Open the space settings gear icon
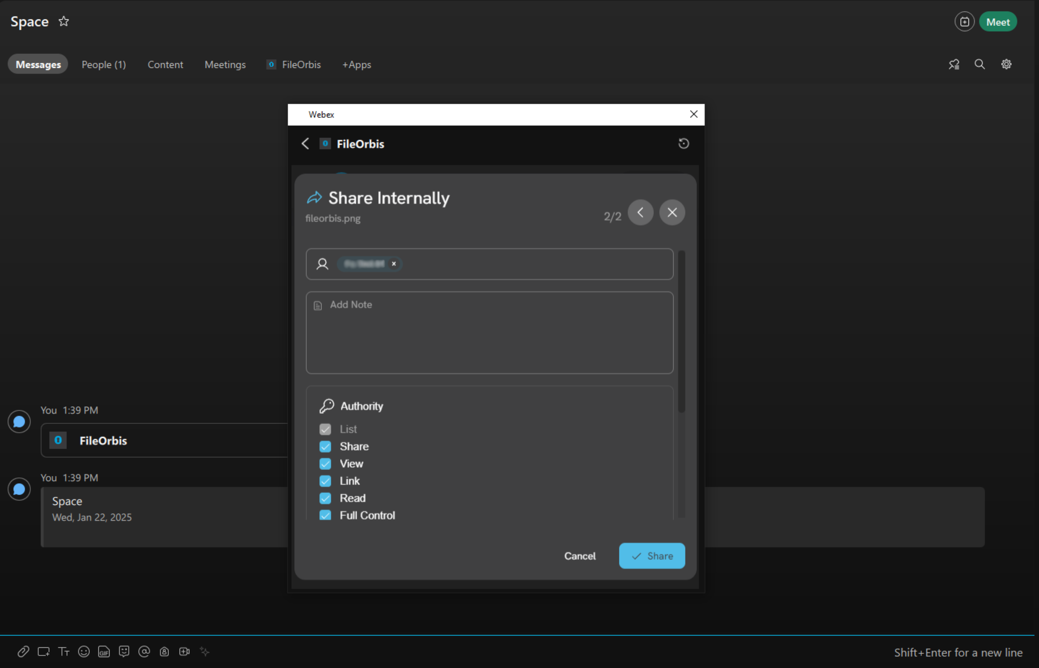The height and width of the screenshot is (668, 1039). click(x=1006, y=64)
